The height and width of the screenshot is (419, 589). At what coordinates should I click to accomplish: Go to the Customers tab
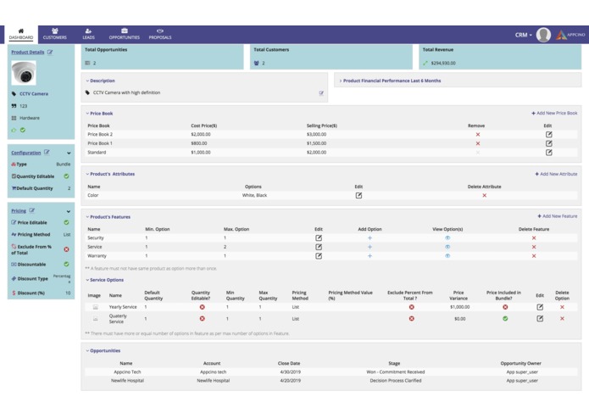click(55, 34)
